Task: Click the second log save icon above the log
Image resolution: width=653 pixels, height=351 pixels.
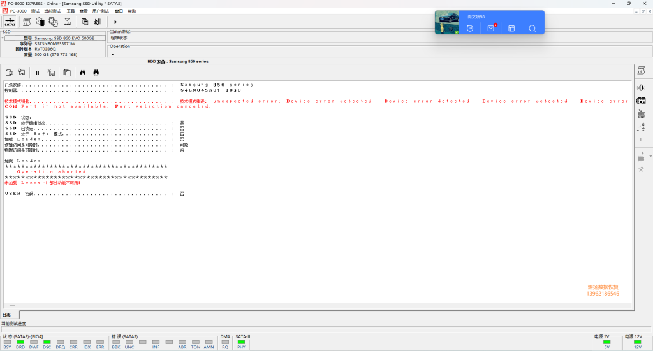Action: point(22,73)
